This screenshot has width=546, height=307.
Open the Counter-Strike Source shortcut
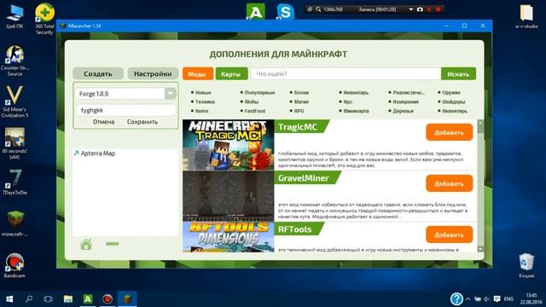click(x=15, y=61)
